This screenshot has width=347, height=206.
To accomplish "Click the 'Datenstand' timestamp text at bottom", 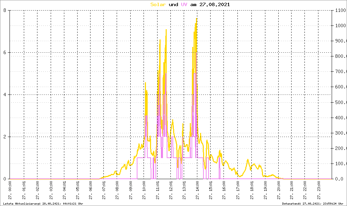I will point(313,204).
